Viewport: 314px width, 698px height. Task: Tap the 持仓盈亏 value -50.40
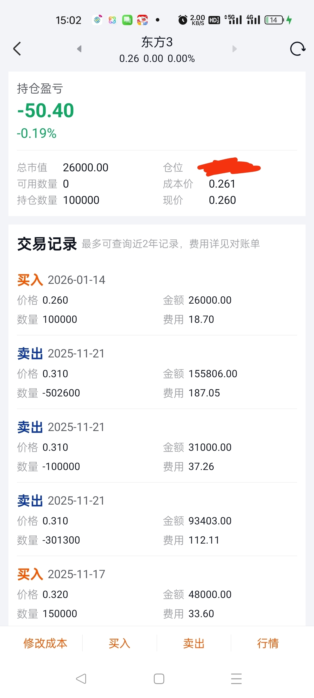[46, 111]
